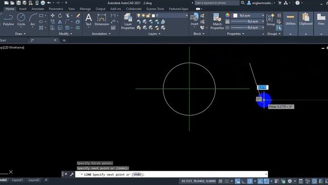Toggle lineweight display in status bar

277,181
